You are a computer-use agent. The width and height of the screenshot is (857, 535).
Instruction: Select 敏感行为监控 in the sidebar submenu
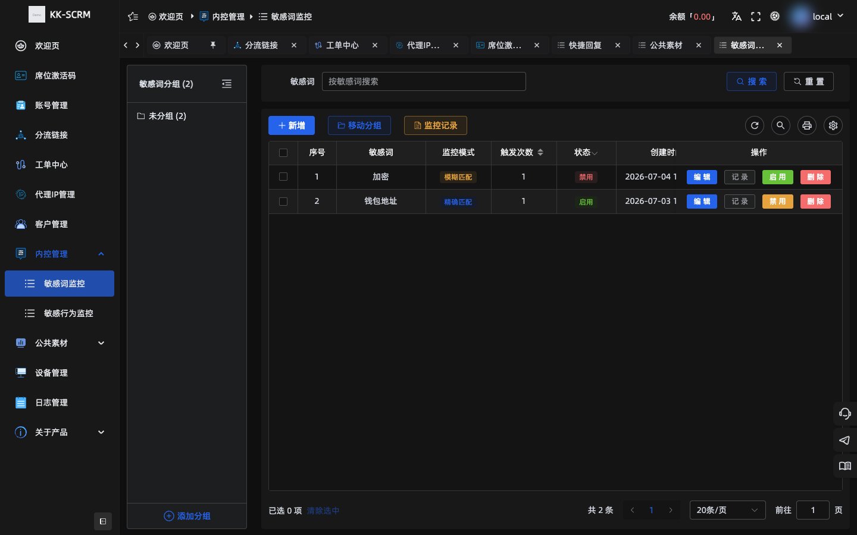[60, 313]
